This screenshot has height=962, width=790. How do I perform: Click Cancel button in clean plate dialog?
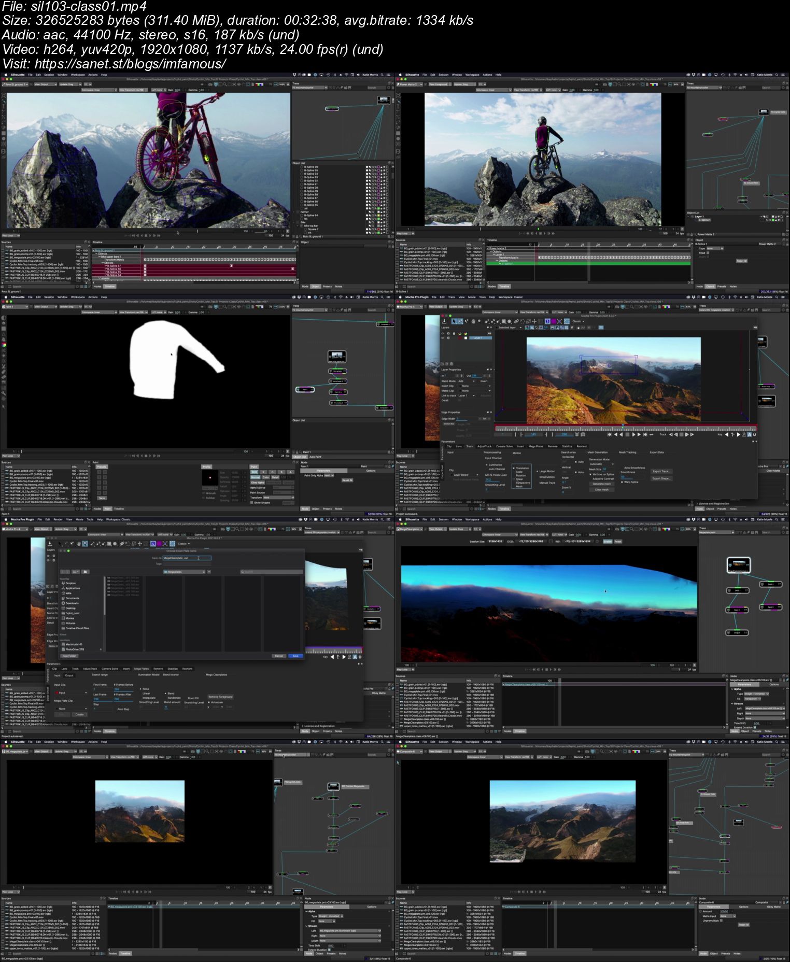(x=279, y=656)
